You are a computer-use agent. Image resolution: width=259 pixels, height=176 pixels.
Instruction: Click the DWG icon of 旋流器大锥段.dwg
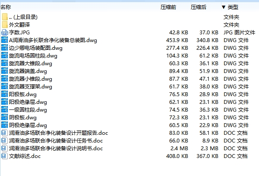[5, 64]
